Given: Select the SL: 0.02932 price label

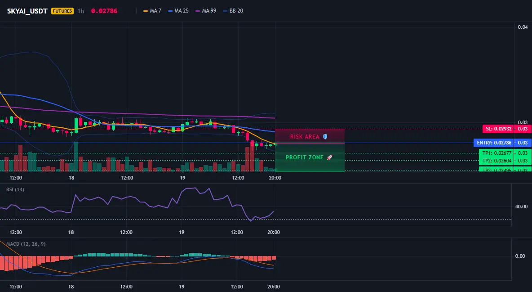Looking at the screenshot, I should click(x=498, y=129).
